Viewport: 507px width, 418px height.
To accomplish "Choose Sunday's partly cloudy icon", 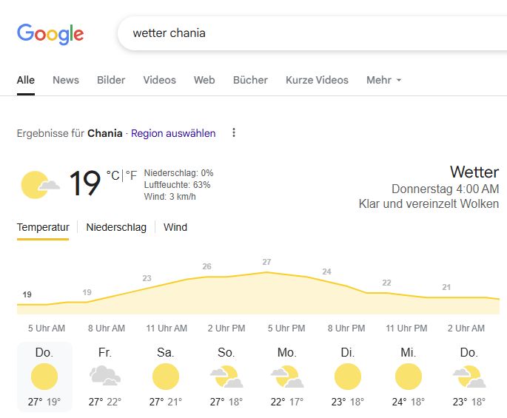I will (226, 377).
